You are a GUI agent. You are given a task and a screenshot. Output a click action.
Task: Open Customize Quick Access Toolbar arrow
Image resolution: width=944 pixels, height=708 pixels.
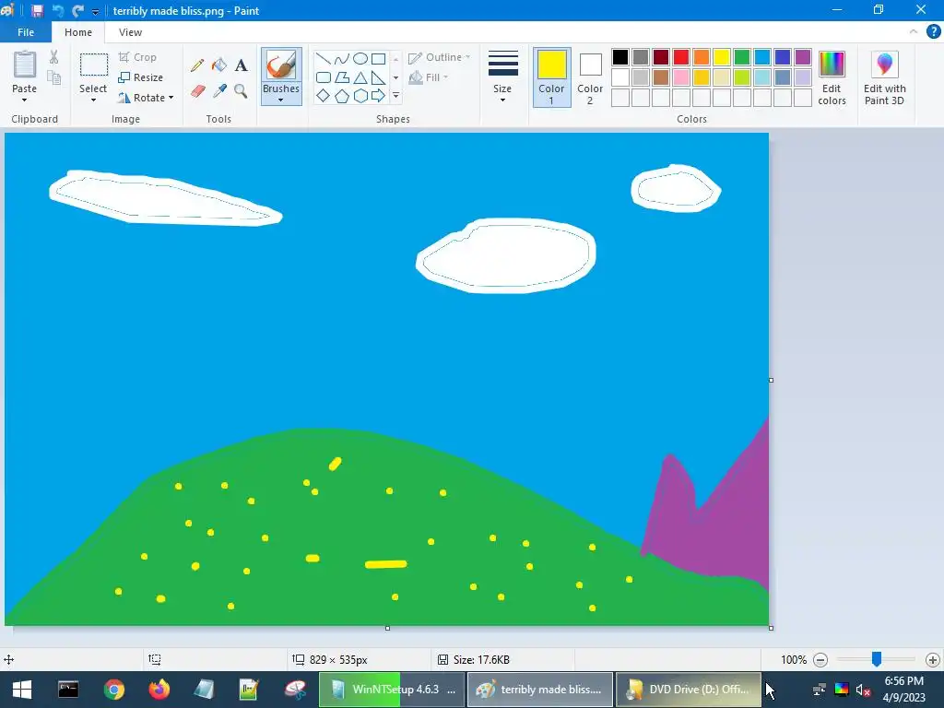click(95, 11)
